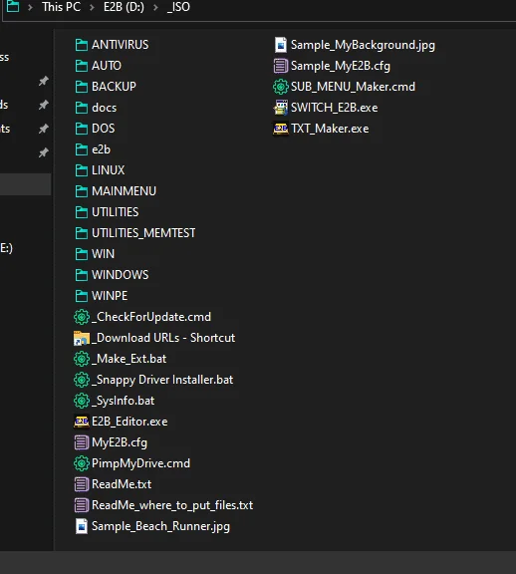This screenshot has height=574, width=516.
Task: Select the _Download URLs - Shortcut name
Action: [163, 338]
